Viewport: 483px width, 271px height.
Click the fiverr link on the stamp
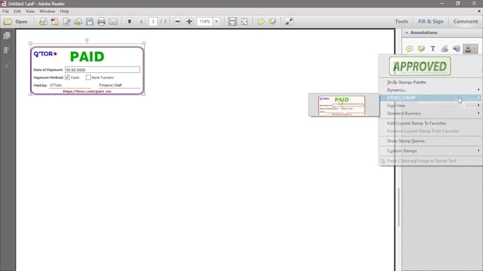[x=87, y=92]
